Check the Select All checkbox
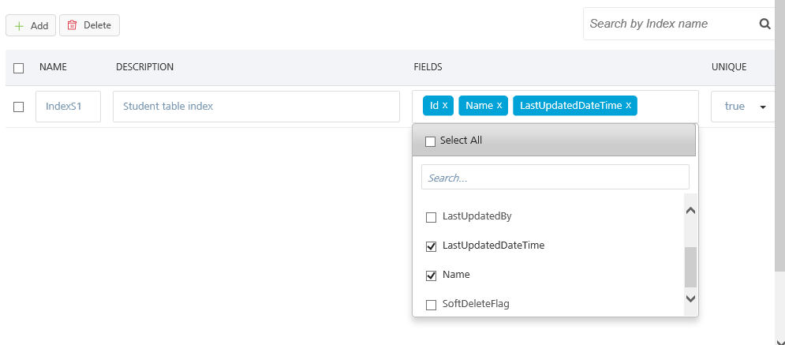 [x=431, y=141]
